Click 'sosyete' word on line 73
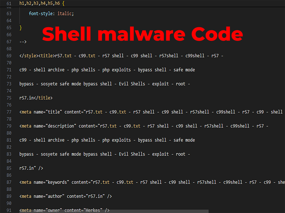The width and height of the screenshot is (285, 213). click(49, 84)
